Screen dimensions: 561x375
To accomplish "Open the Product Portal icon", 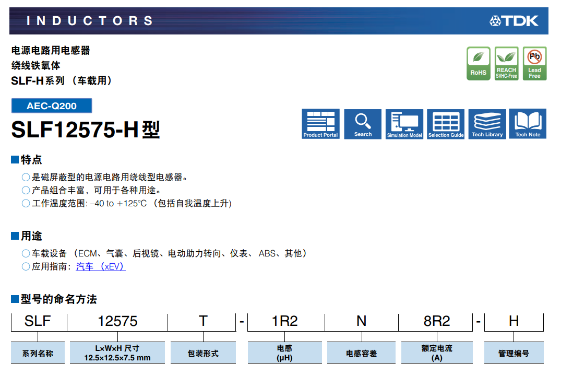I will (320, 124).
